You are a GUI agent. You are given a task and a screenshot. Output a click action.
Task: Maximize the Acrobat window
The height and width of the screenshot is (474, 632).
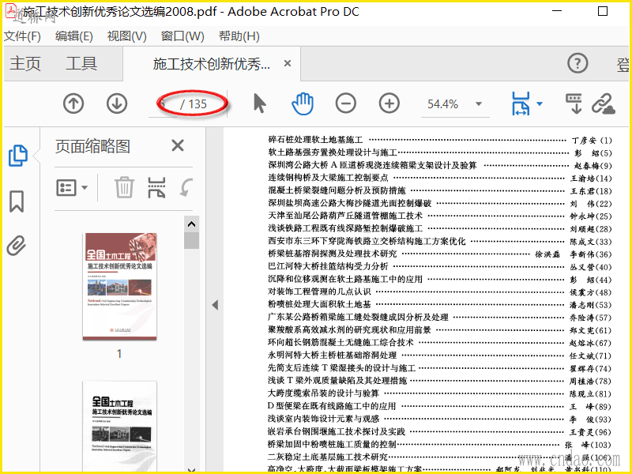603,11
